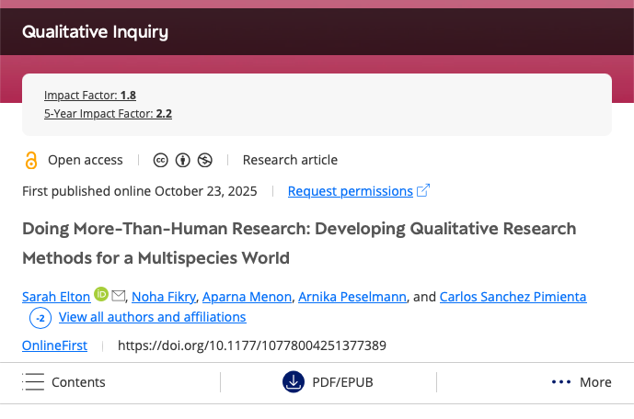Click the external link icon beside Request permissions

pyautogui.click(x=423, y=190)
